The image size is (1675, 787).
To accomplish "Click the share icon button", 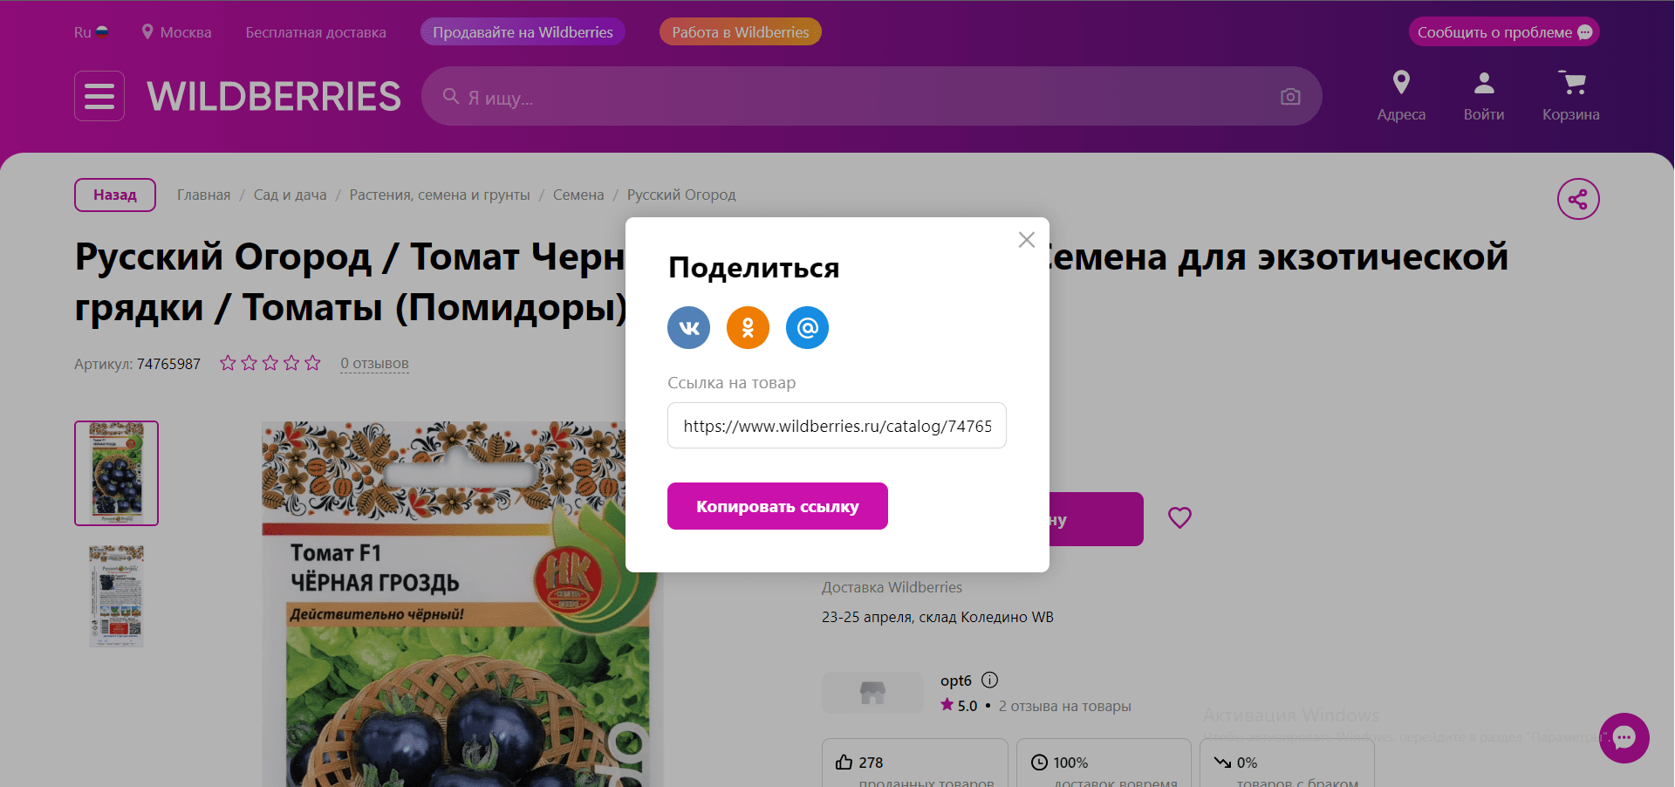I will [x=1578, y=199].
